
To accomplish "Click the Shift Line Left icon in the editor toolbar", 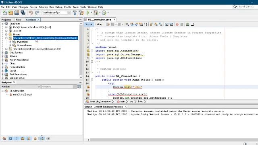I will [x=166, y=24].
